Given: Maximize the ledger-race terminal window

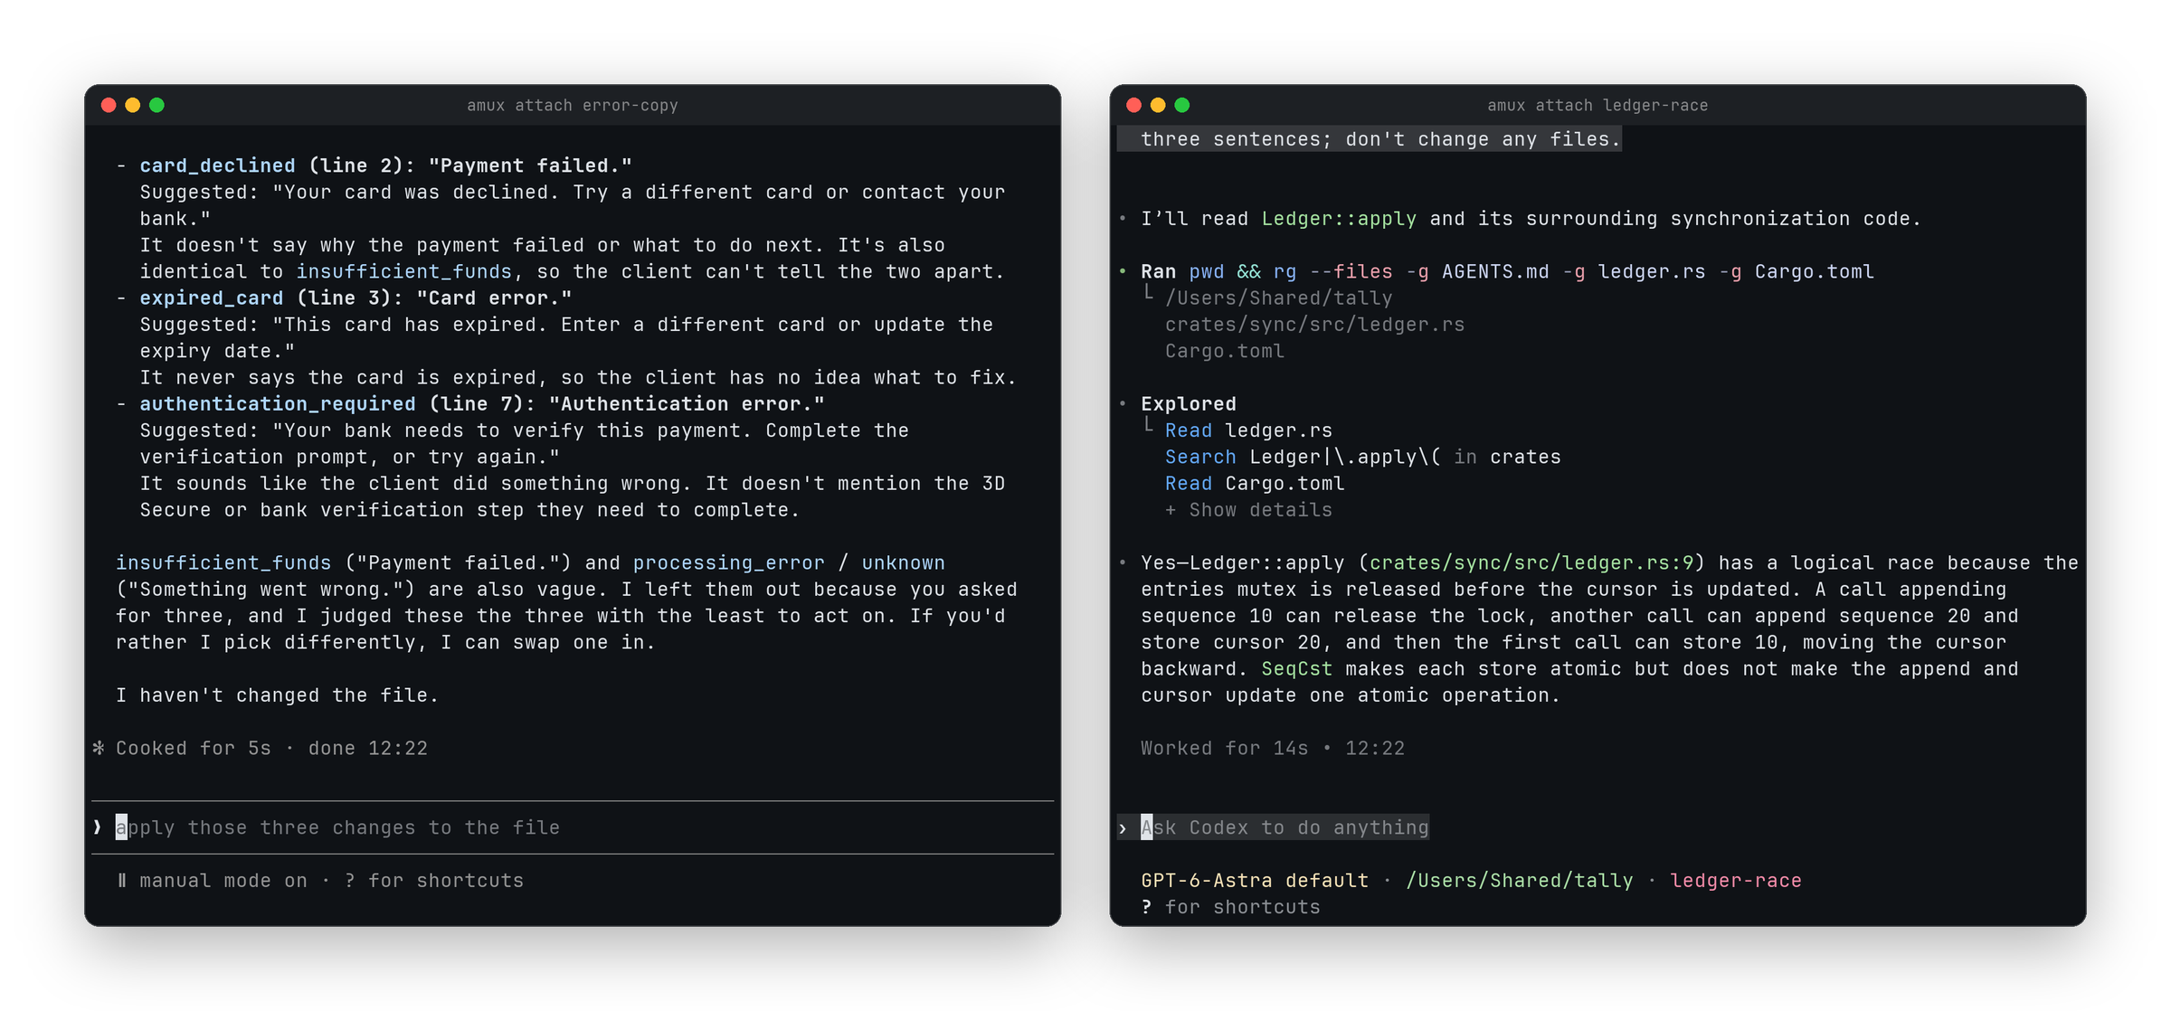Looking at the screenshot, I should [x=1181, y=105].
